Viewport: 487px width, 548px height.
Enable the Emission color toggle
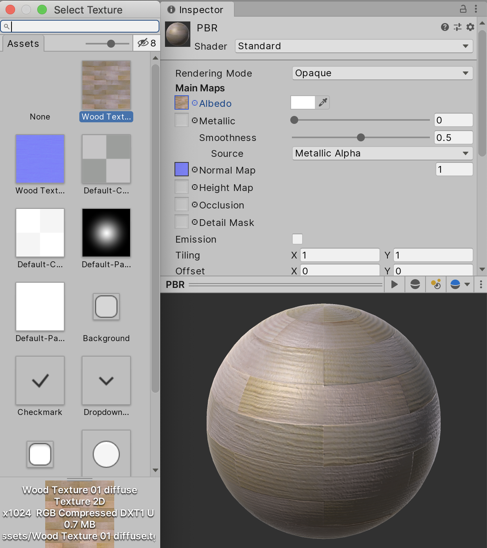tap(297, 239)
